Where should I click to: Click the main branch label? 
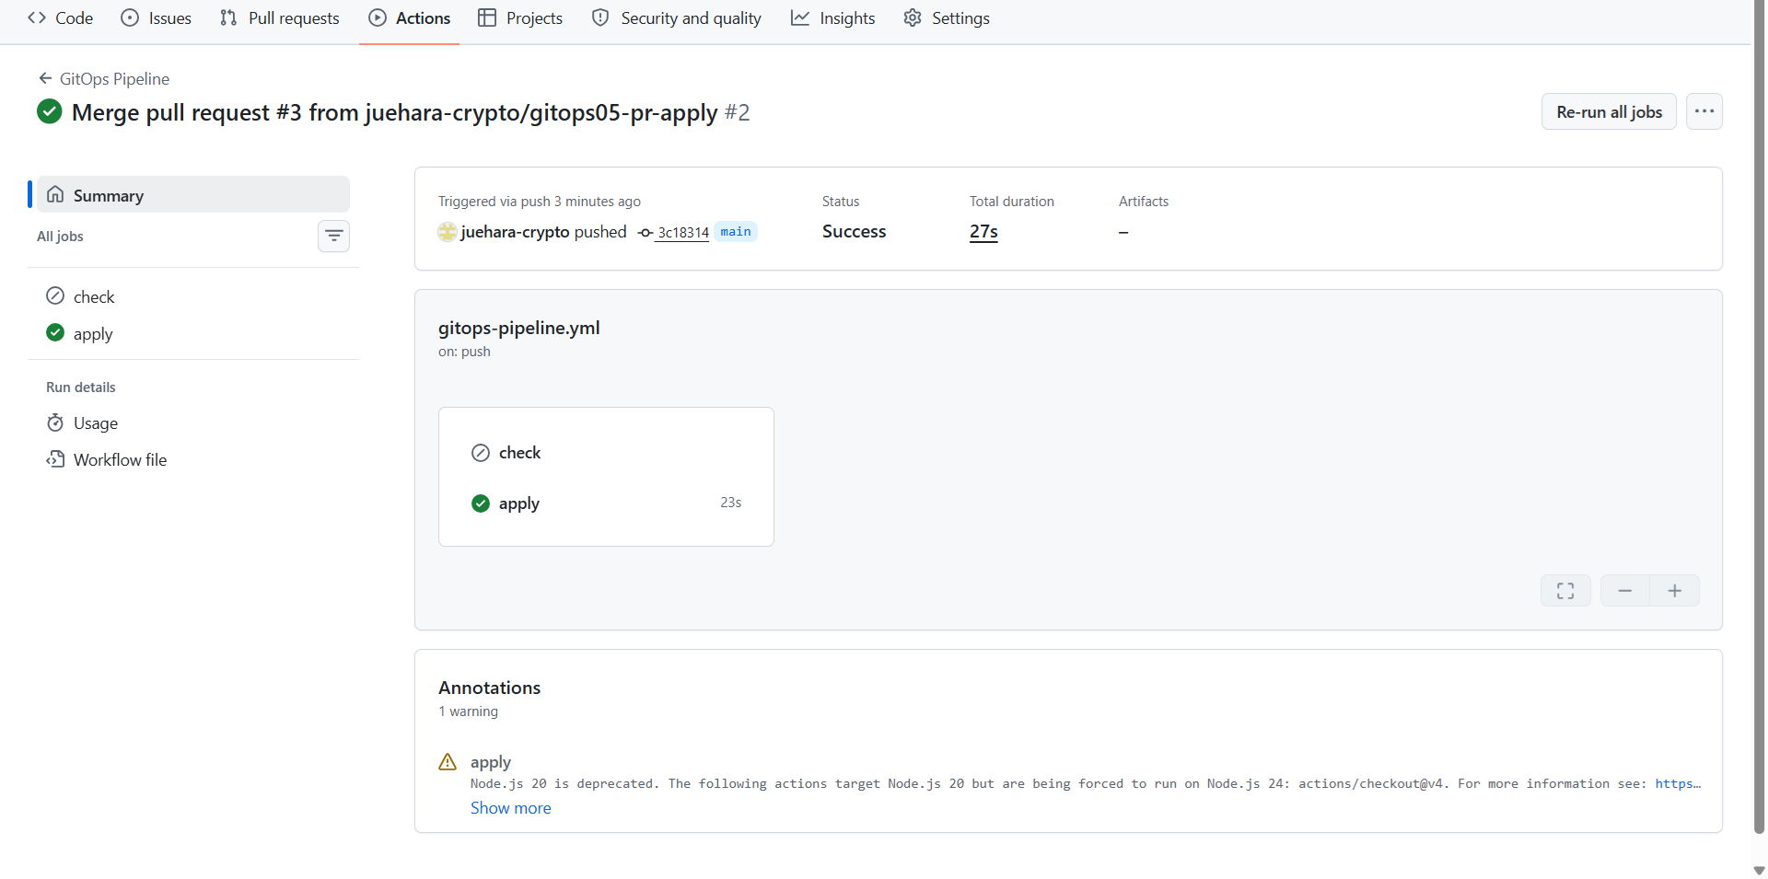click(x=736, y=232)
